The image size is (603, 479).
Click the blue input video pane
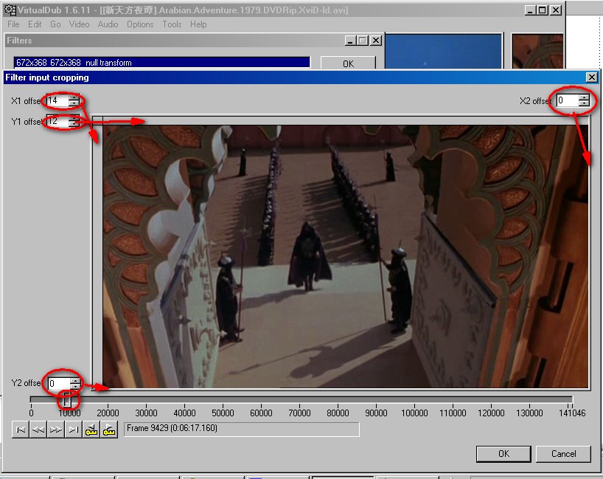click(x=444, y=51)
